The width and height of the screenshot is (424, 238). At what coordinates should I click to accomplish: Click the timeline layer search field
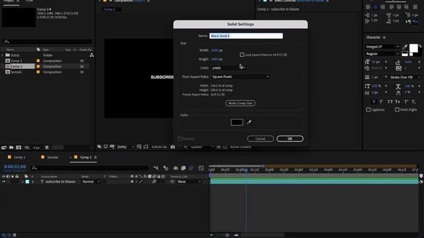tap(89, 168)
